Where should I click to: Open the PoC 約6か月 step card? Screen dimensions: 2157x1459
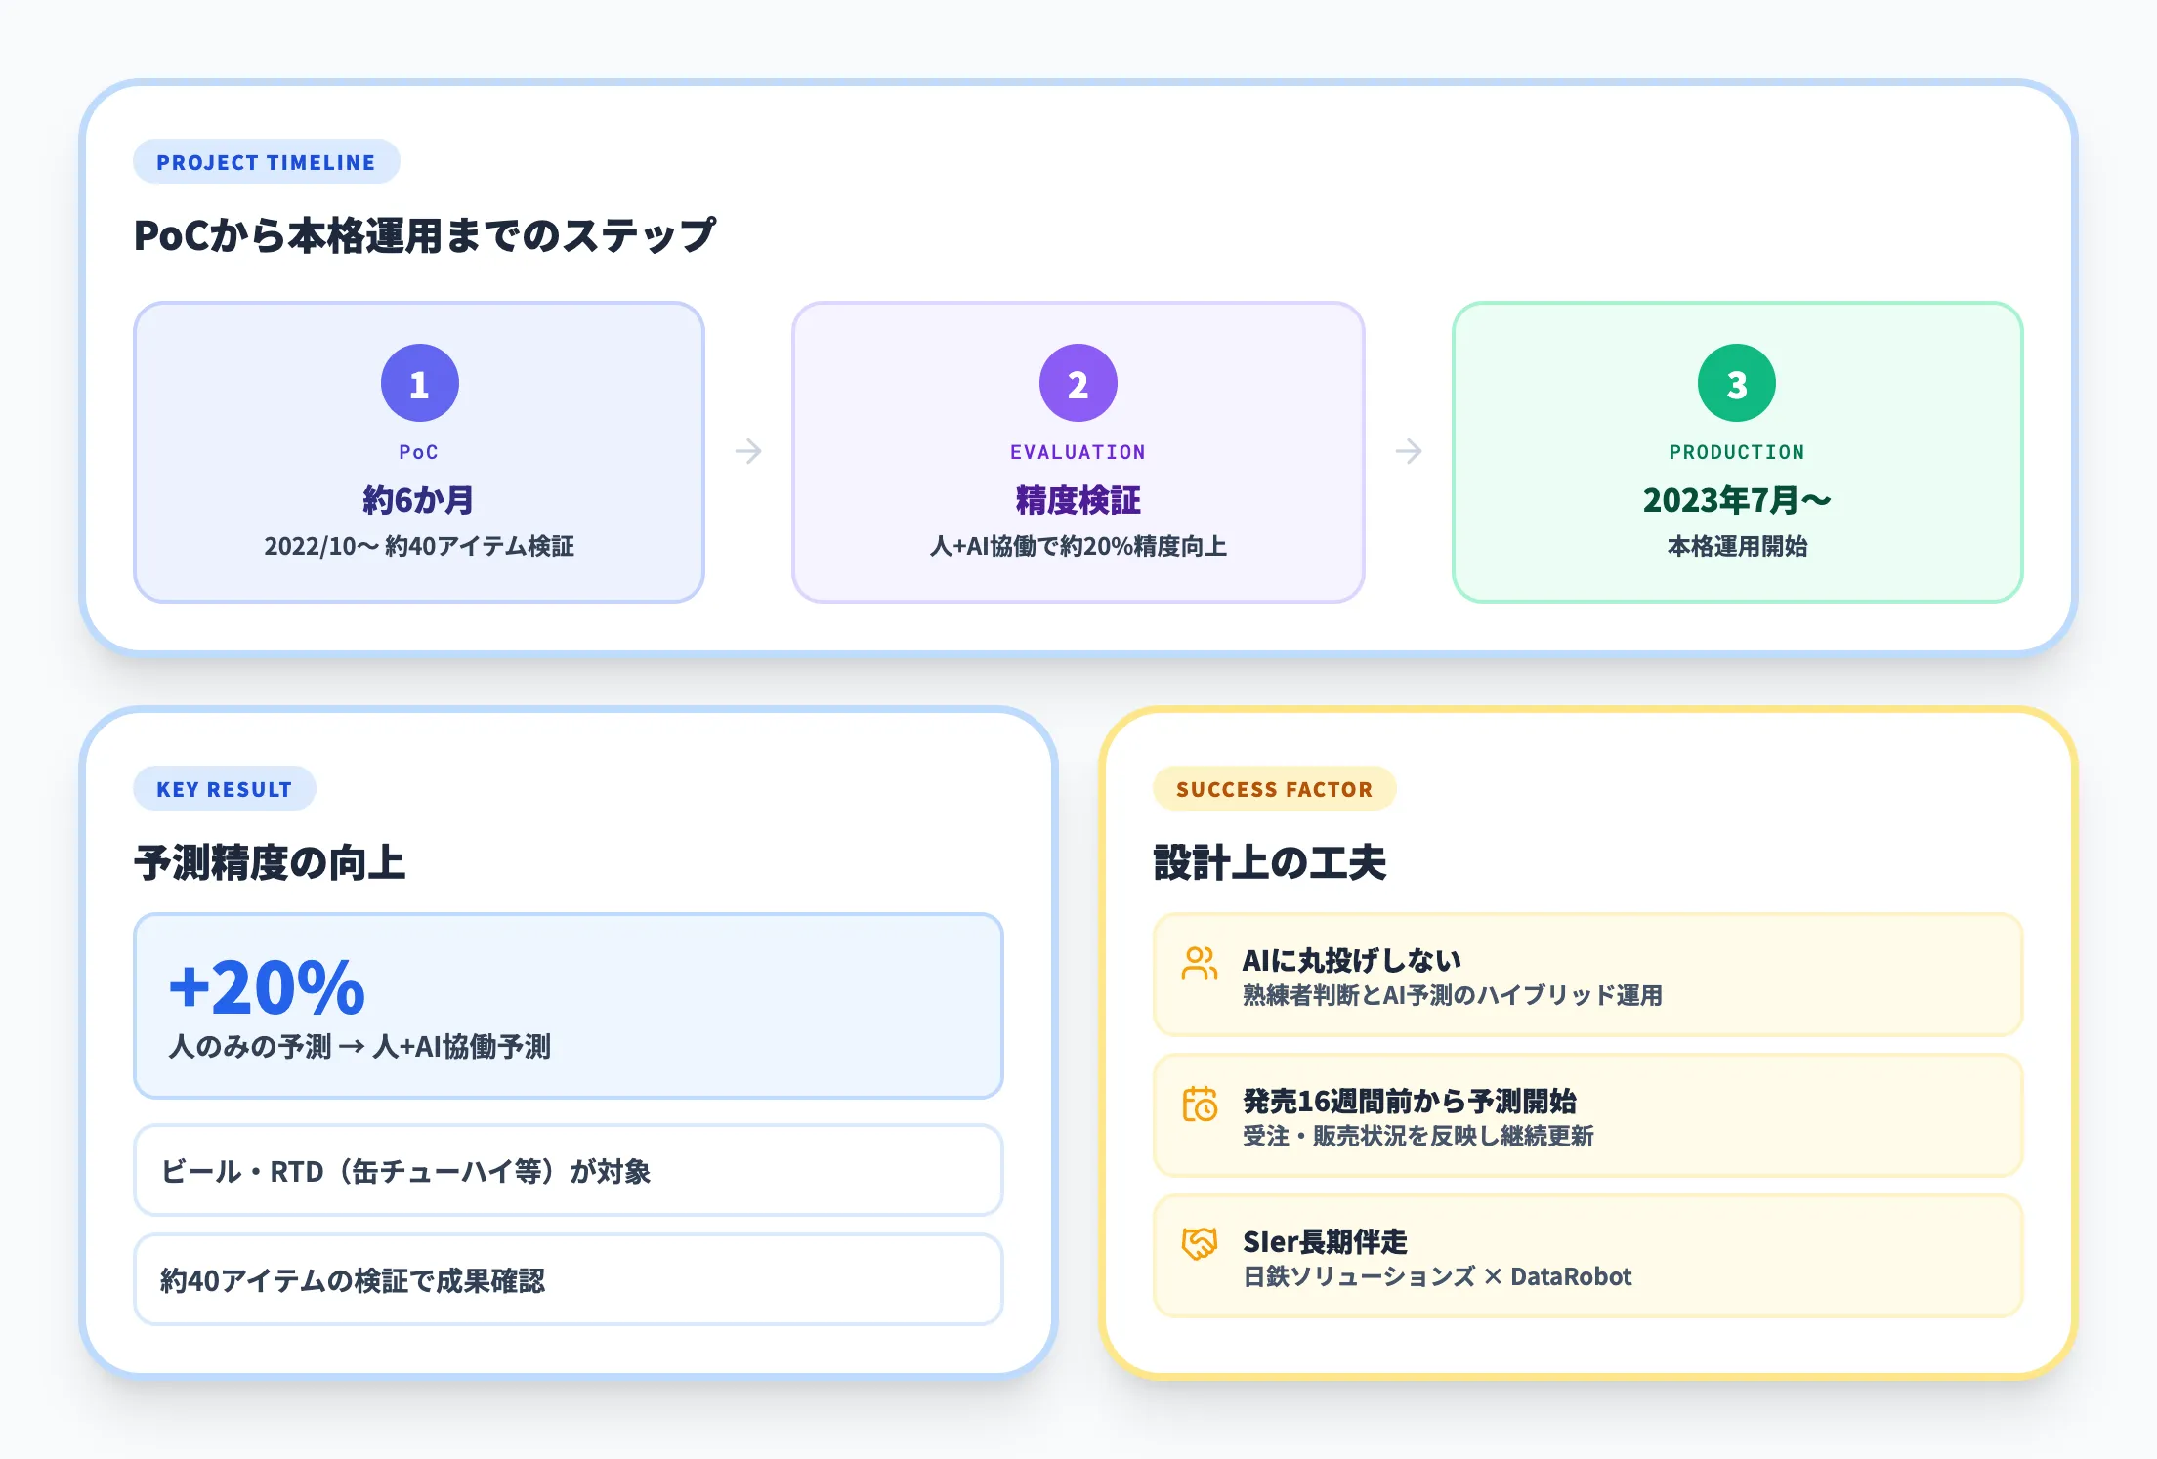tap(419, 449)
